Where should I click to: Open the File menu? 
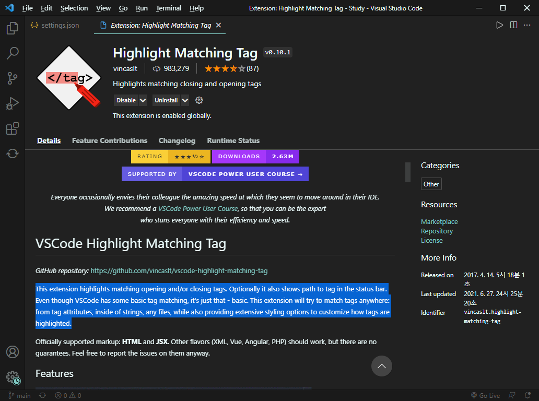click(x=27, y=8)
